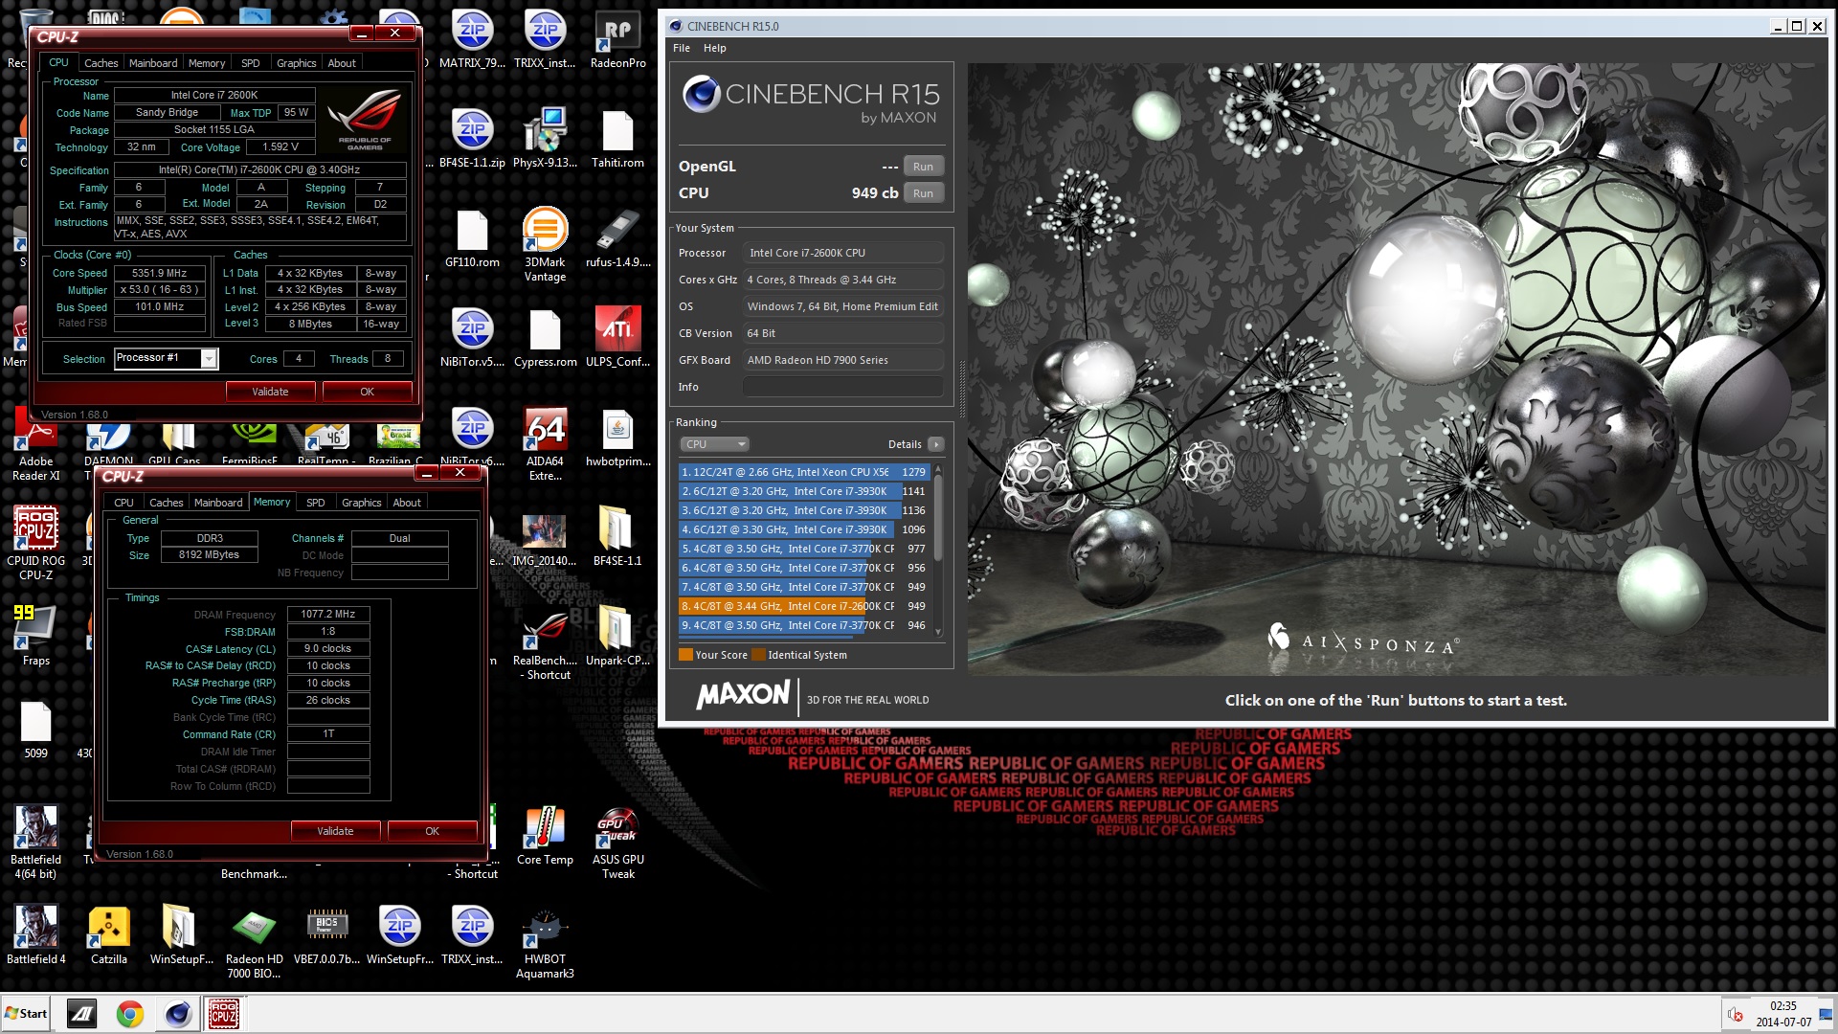Viewport: 1838px width, 1034px height.
Task: Open the MATRIX_79 zip archive icon
Action: pos(472,40)
